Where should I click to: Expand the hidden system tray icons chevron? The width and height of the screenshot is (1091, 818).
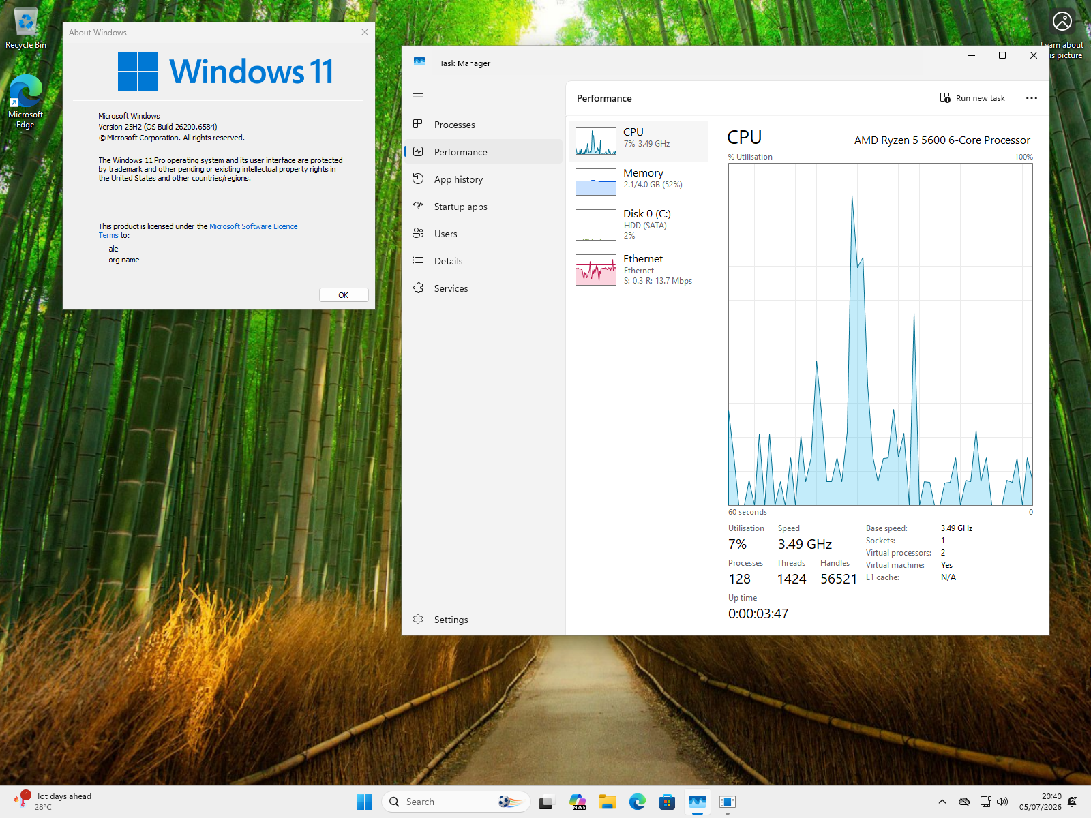click(x=942, y=802)
